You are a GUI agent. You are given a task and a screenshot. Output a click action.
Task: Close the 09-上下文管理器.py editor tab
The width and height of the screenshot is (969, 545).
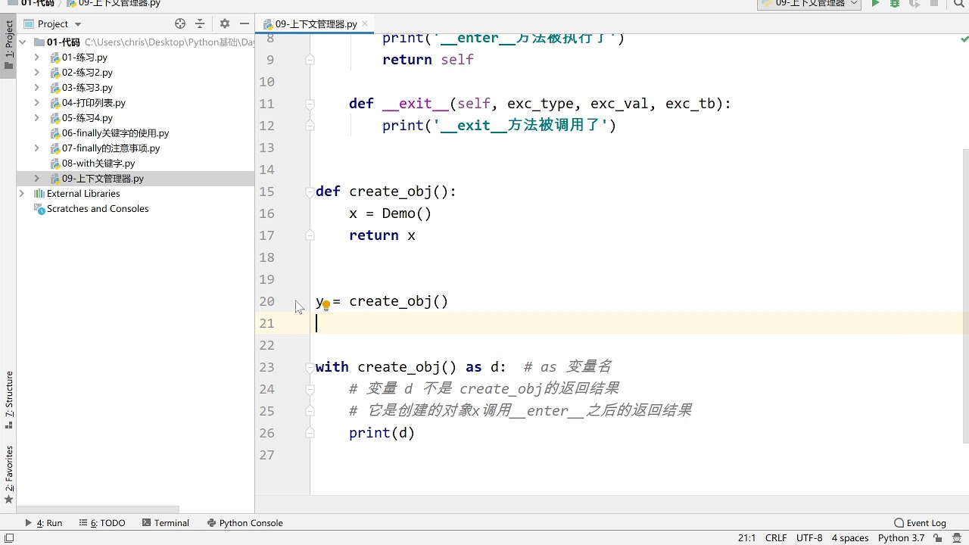click(366, 24)
